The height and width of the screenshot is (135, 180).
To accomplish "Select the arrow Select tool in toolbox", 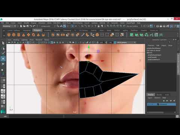I will pos(3,43).
